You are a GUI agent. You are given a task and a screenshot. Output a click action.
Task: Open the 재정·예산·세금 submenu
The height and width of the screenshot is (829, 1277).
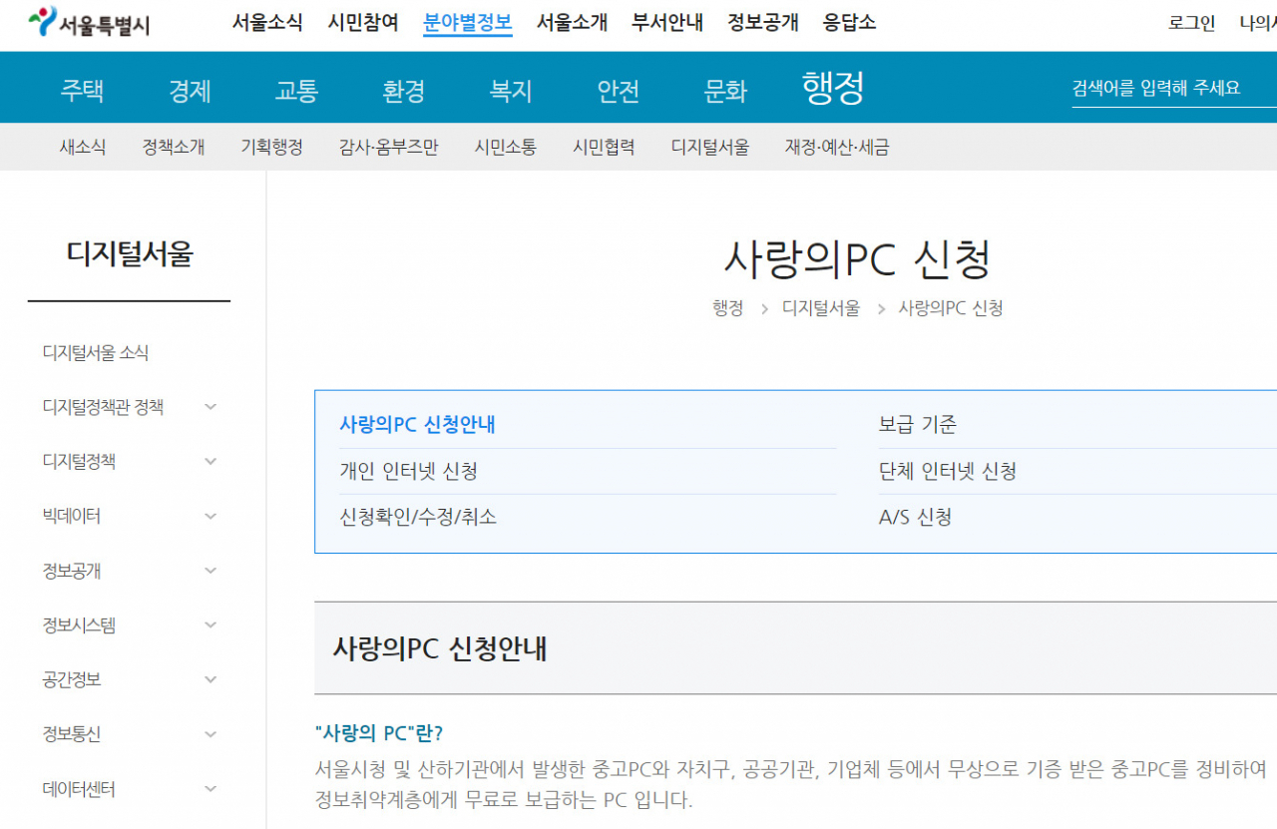pos(837,148)
